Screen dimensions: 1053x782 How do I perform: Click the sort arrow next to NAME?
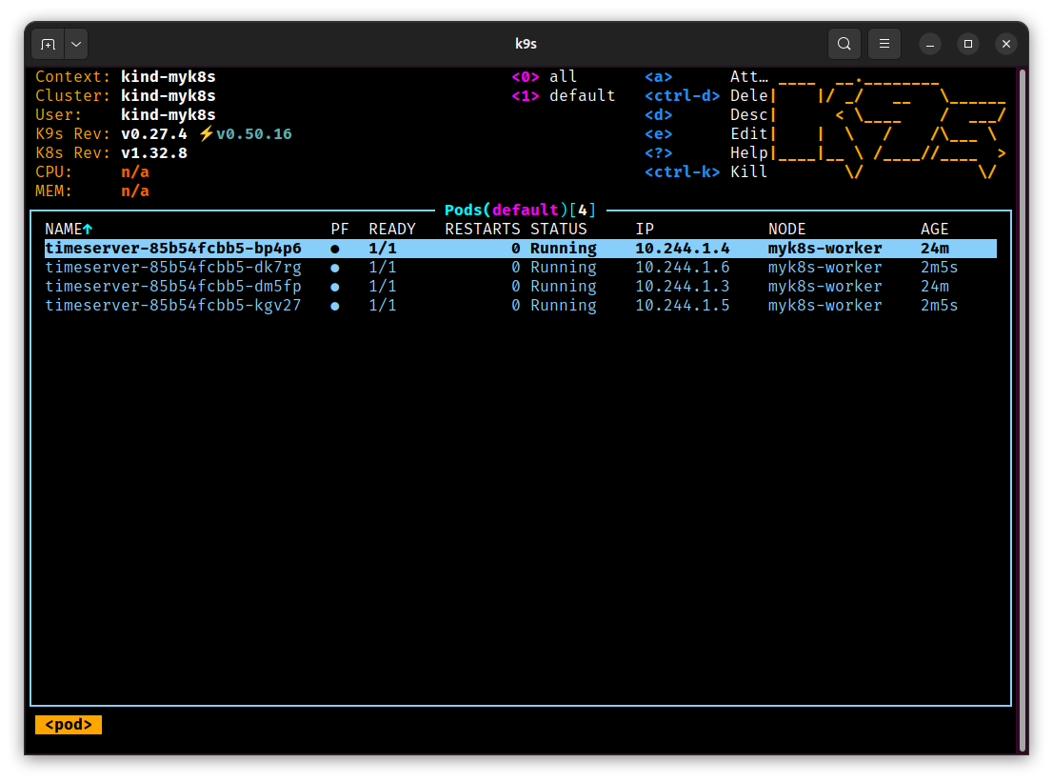(88, 230)
